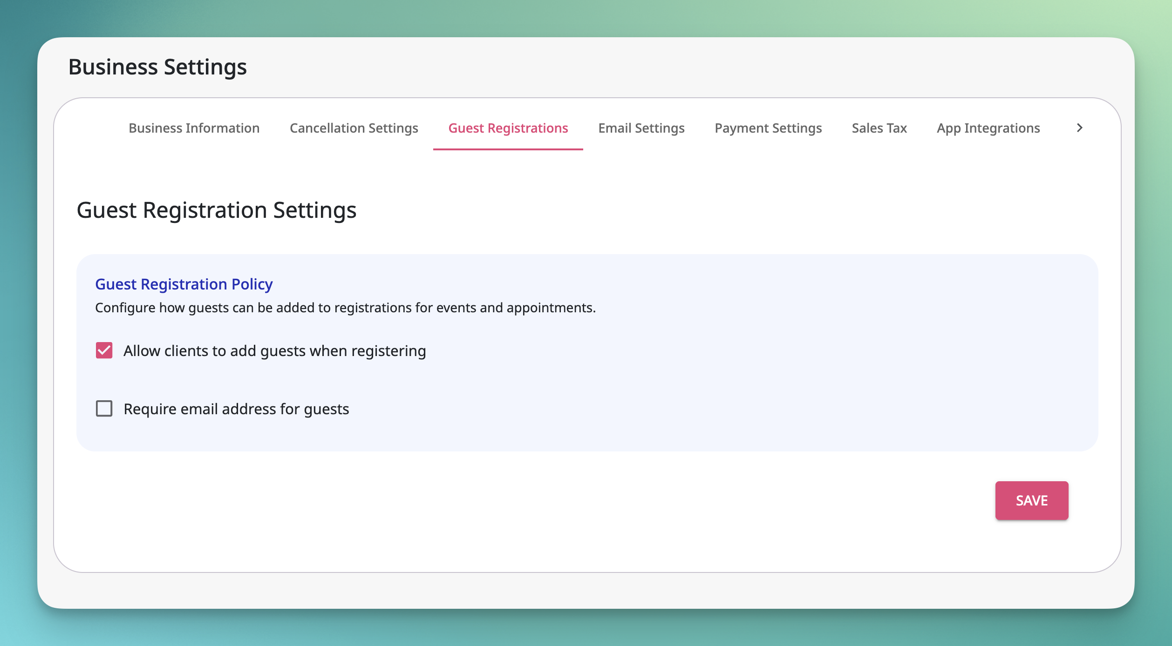1172x646 pixels.
Task: Open the Guest Registration Policy link
Action: (184, 284)
